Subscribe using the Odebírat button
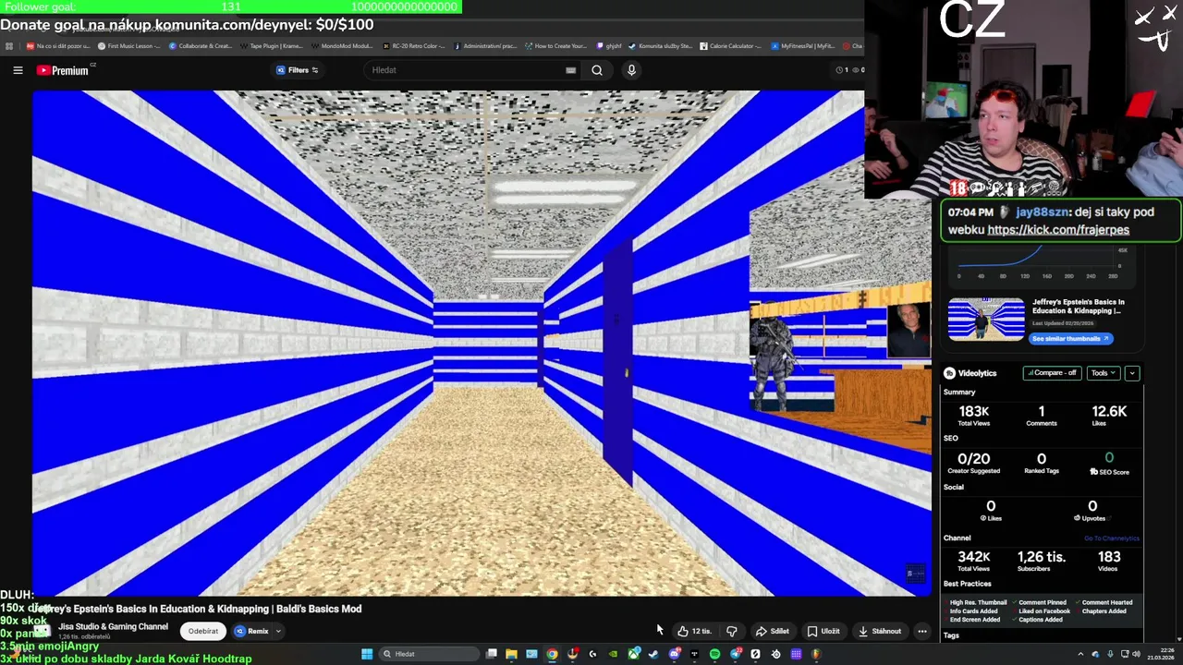Screen dimensions: 1183x665 point(203,631)
